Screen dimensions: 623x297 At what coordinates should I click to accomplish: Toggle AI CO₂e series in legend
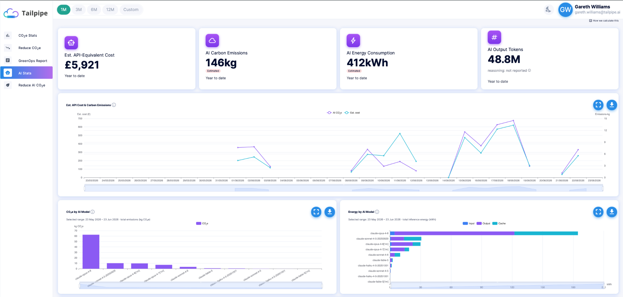coord(334,113)
